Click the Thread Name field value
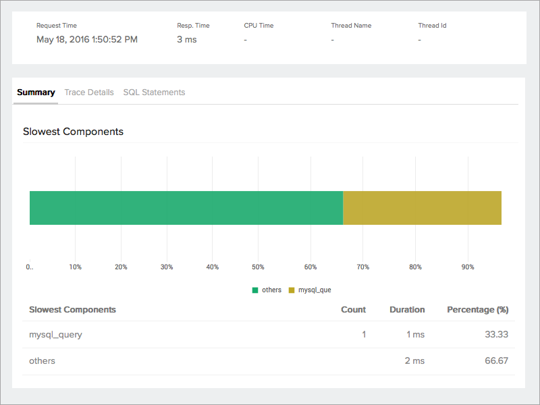540x405 pixels. pos(332,39)
